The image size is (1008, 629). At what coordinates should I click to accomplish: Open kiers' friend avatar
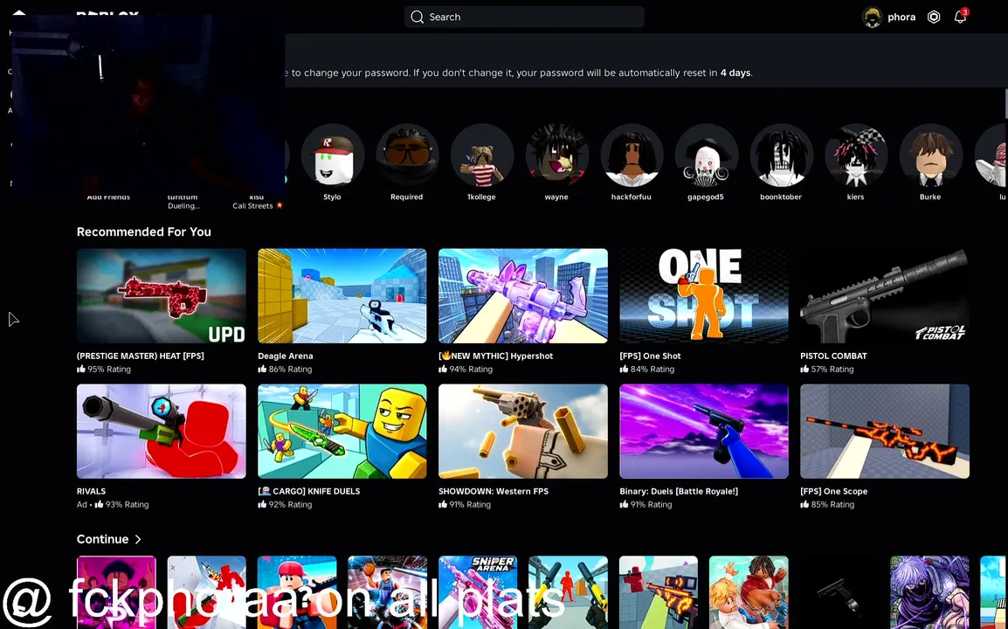856,155
